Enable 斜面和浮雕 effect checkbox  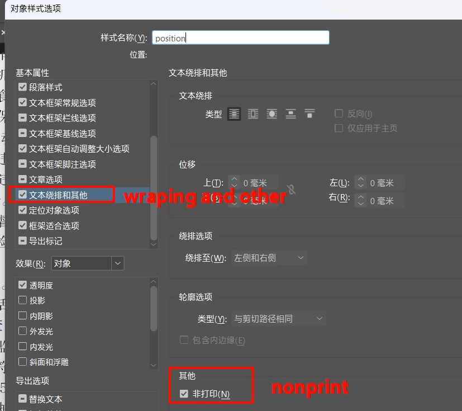(x=22, y=361)
